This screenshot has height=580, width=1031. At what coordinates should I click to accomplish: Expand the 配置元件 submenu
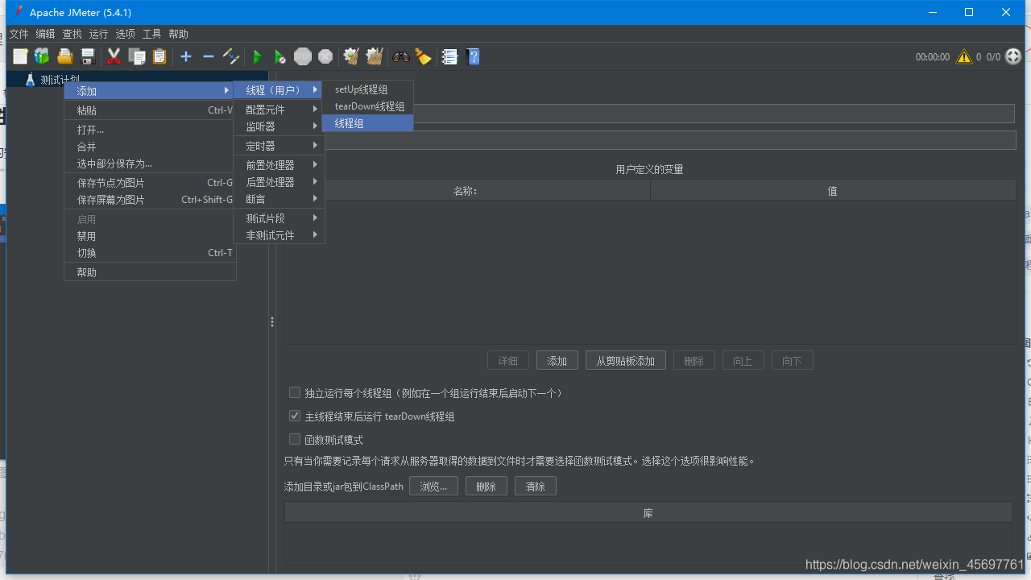click(279, 110)
